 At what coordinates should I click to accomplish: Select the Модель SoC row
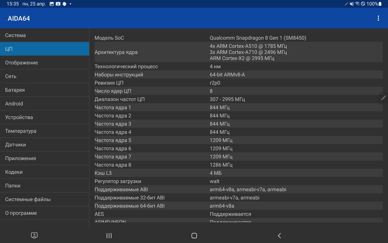[x=239, y=38]
